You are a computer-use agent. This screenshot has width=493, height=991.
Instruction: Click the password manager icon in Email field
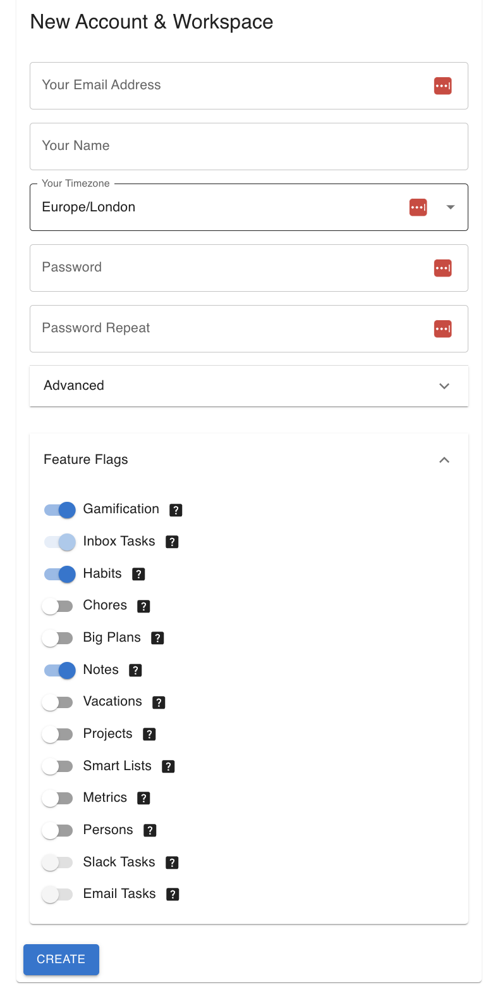[x=442, y=85]
